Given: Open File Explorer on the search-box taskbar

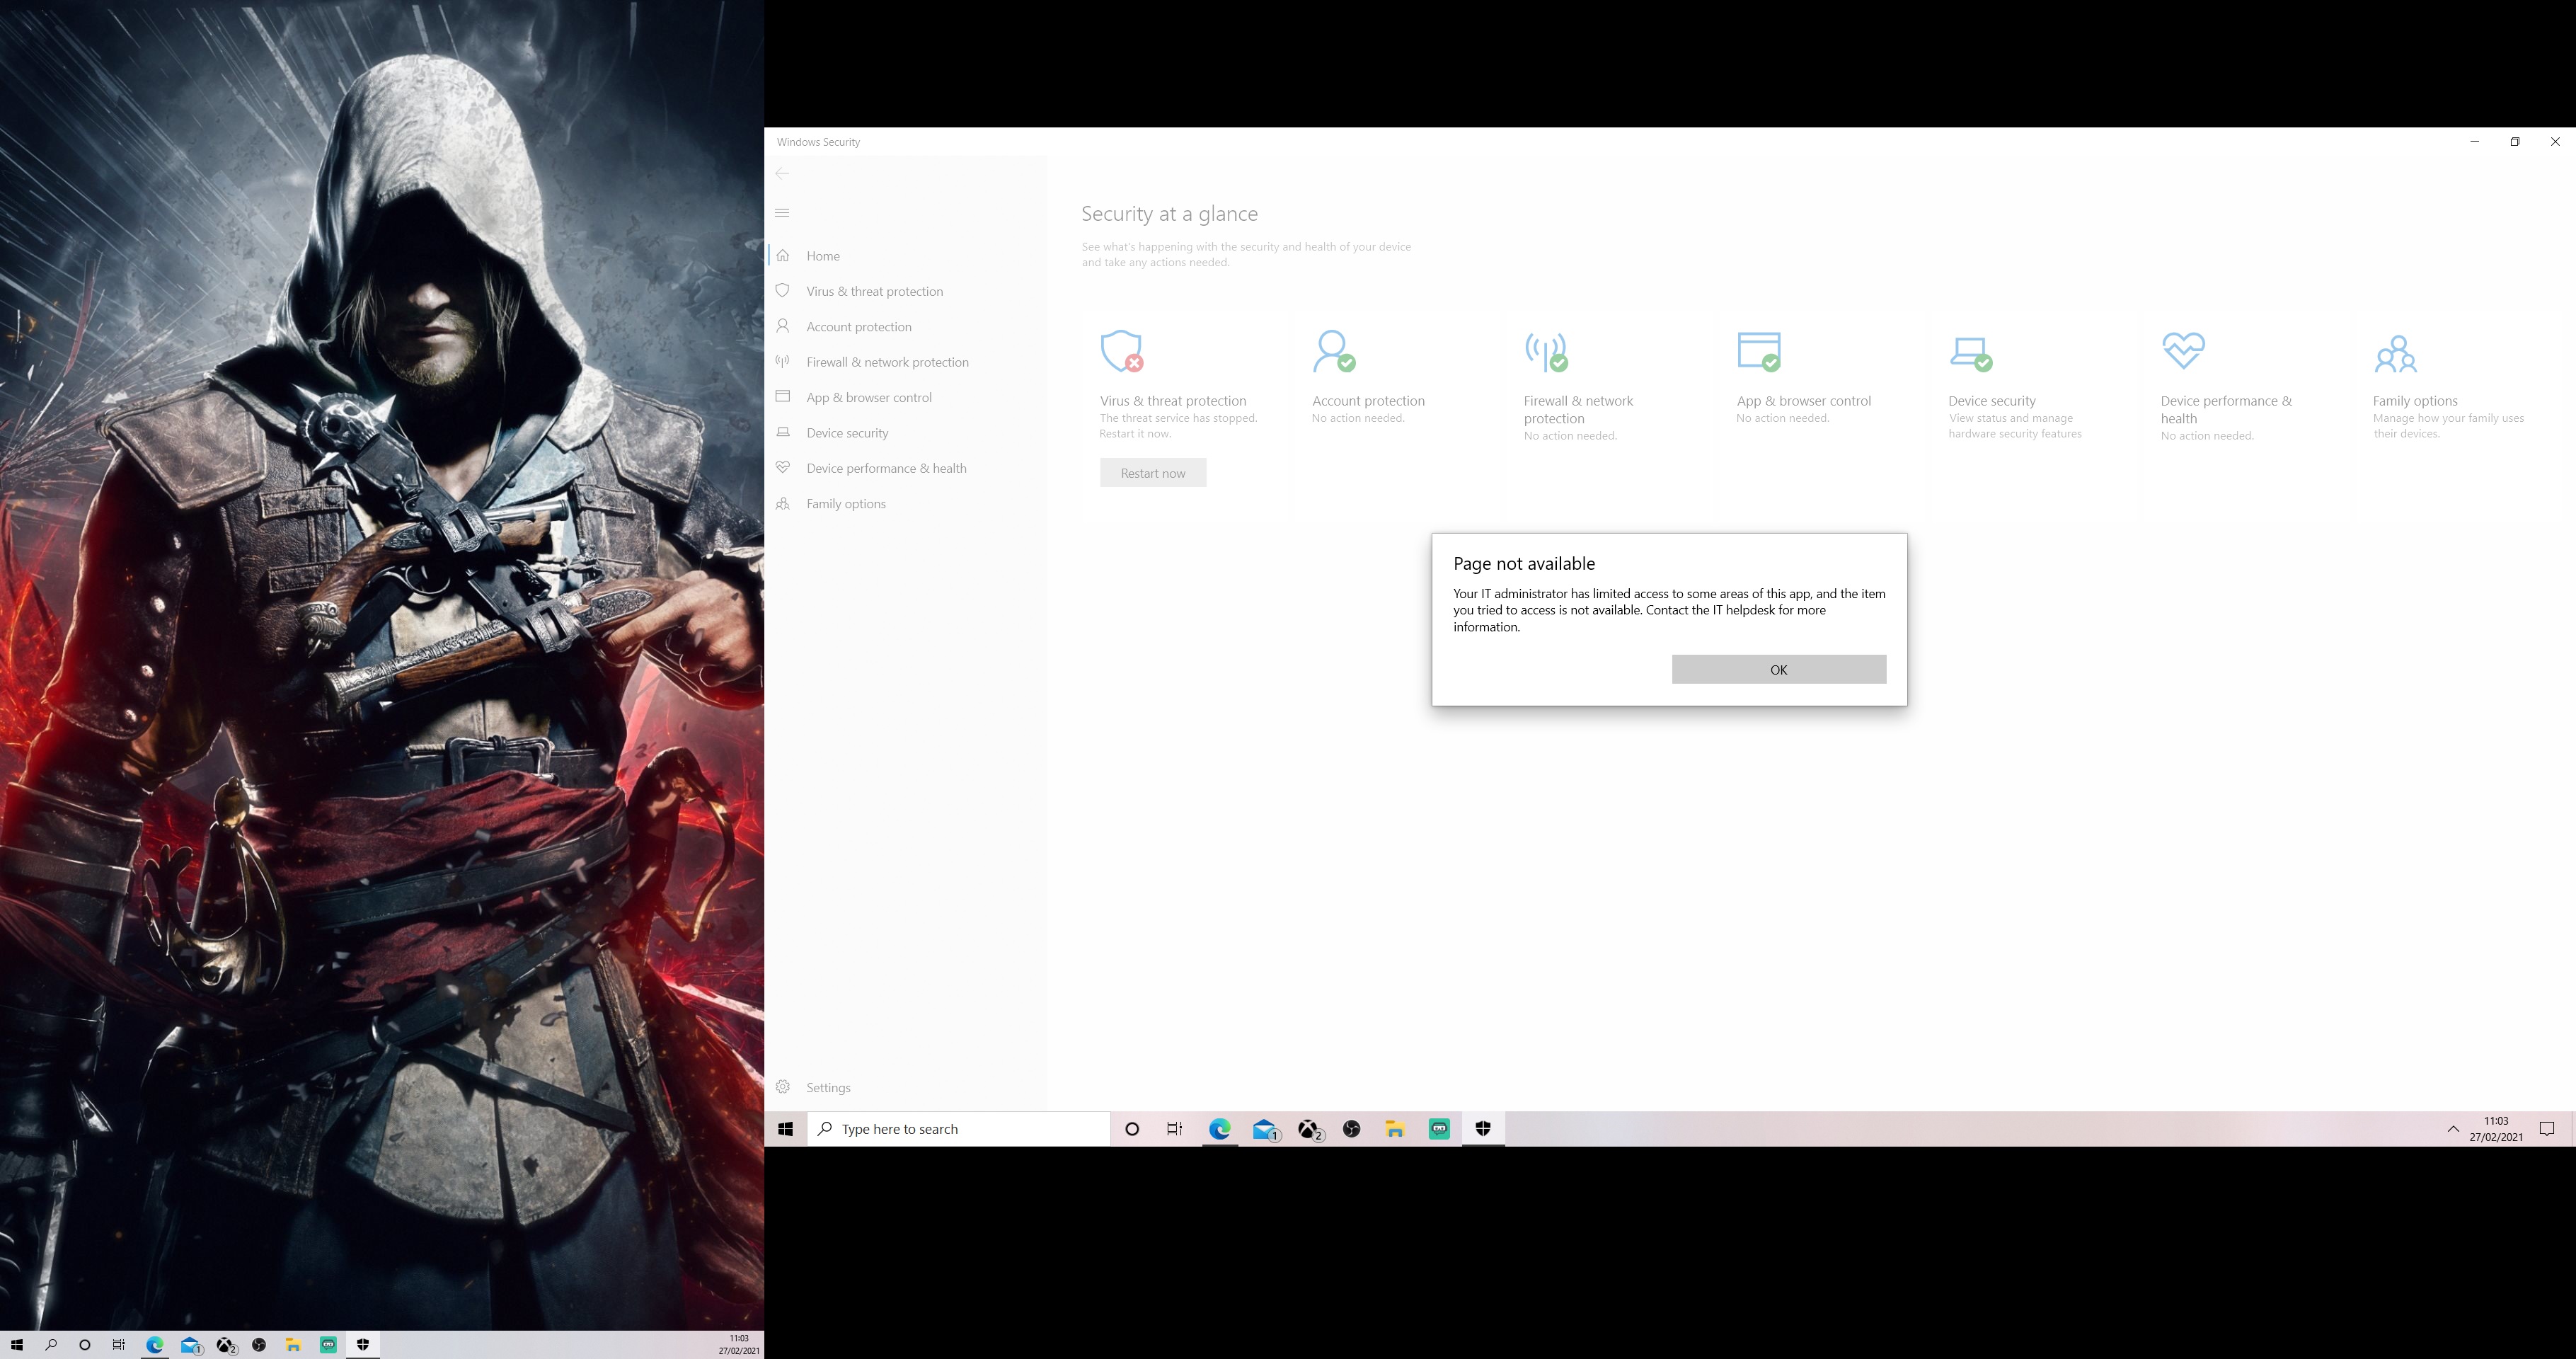Looking at the screenshot, I should [x=1395, y=1129].
